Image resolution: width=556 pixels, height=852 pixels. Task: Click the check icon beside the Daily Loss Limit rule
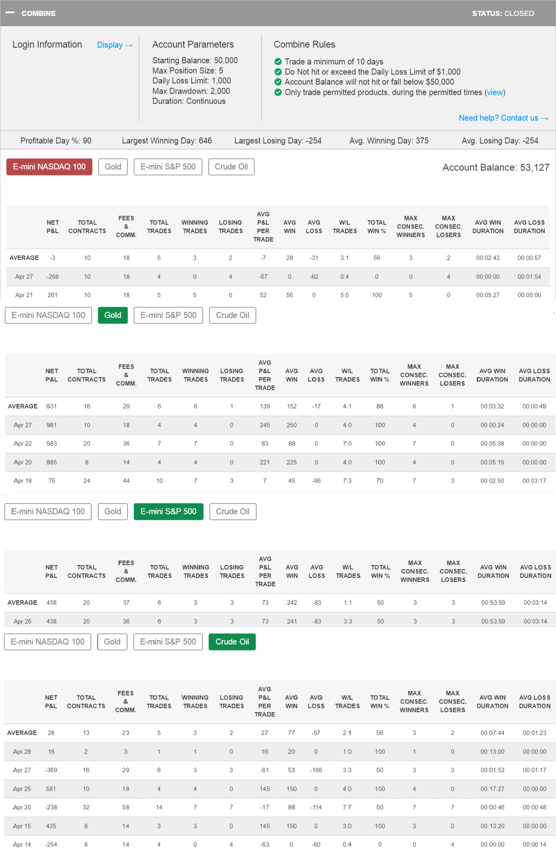pyautogui.click(x=278, y=72)
